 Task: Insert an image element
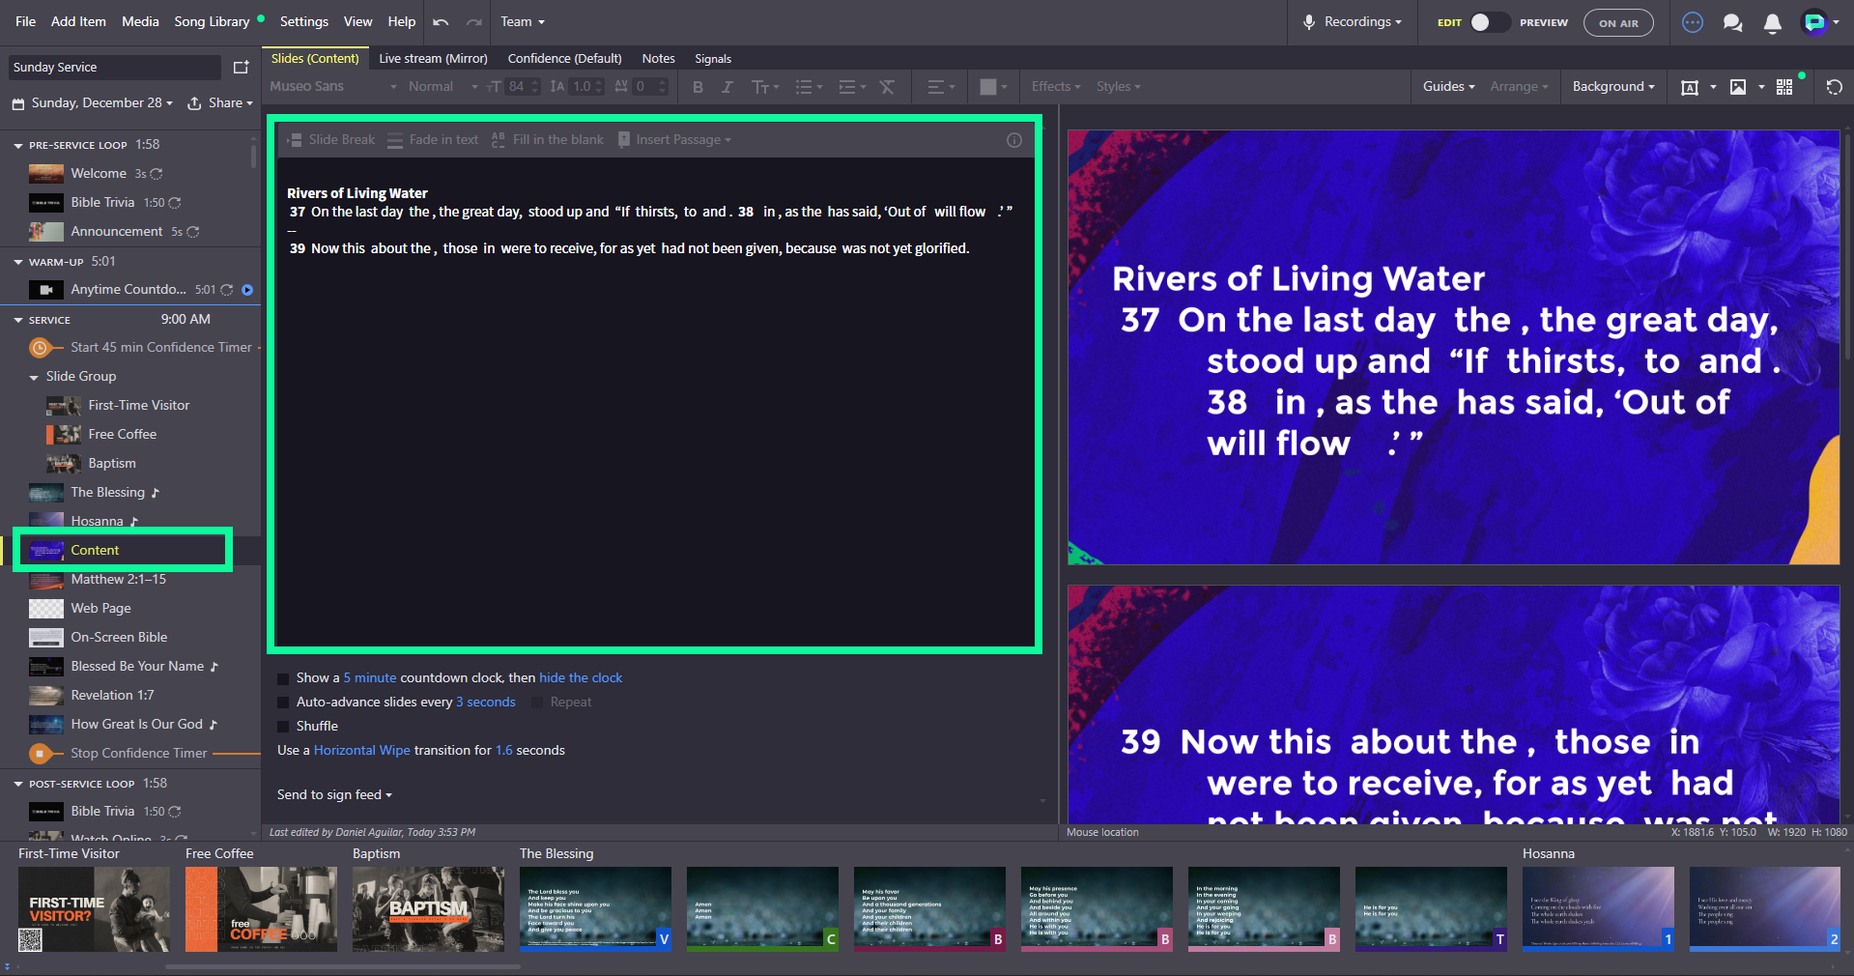[1738, 87]
